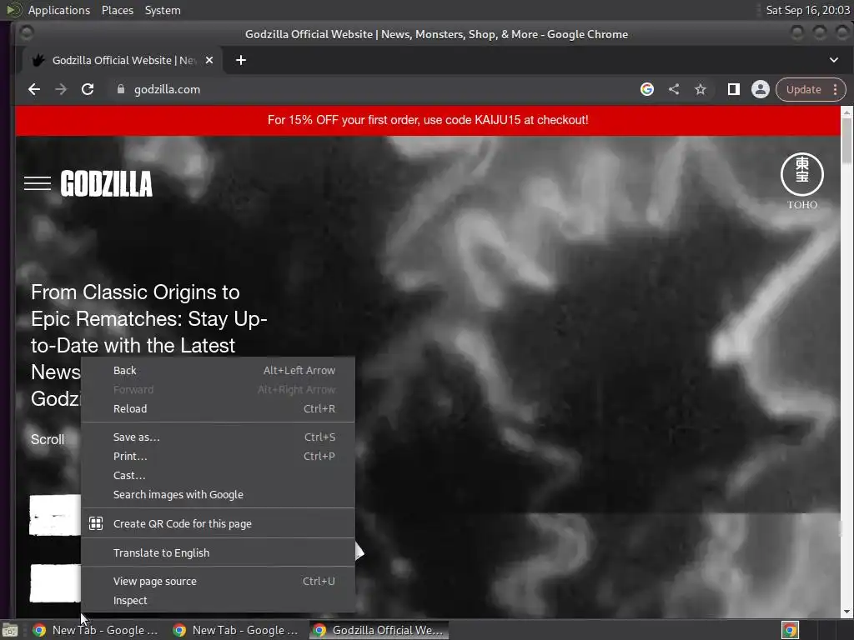This screenshot has width=854, height=640.
Task: Expand the tab search dropdown arrow
Action: [833, 60]
